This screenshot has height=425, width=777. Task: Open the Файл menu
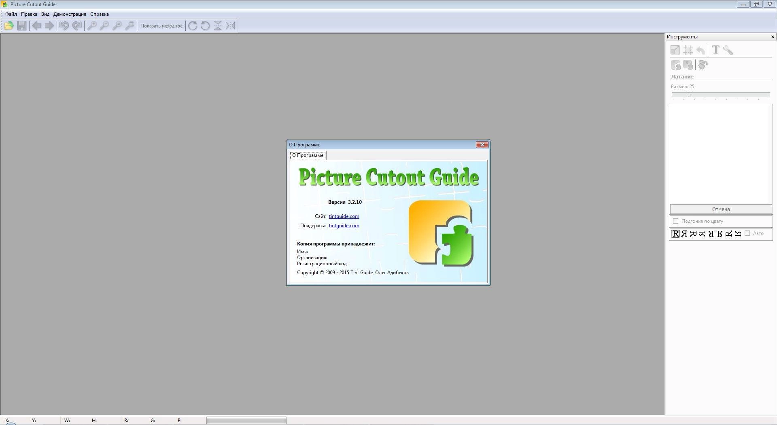[x=11, y=14]
